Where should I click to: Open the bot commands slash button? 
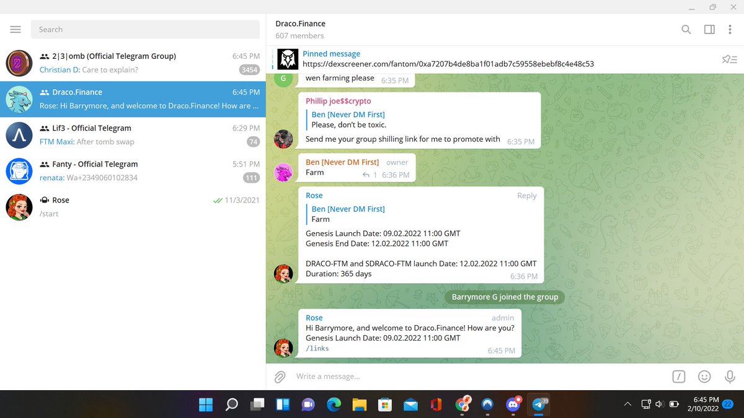679,377
